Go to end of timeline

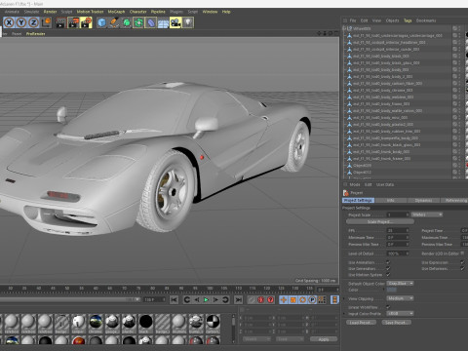point(238,299)
